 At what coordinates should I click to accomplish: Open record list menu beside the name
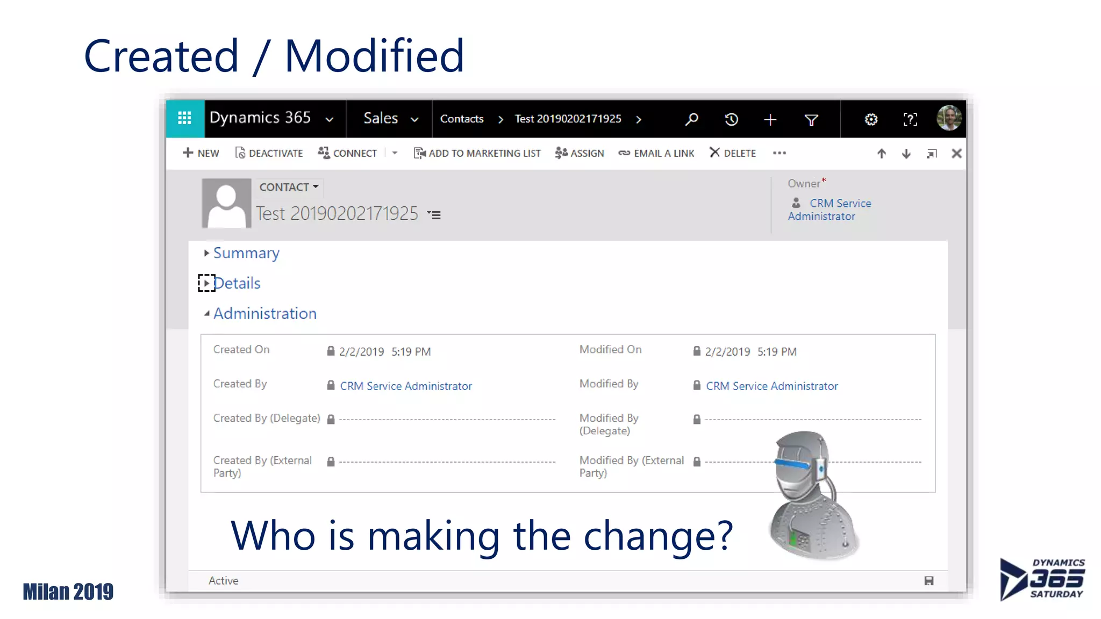click(x=434, y=215)
